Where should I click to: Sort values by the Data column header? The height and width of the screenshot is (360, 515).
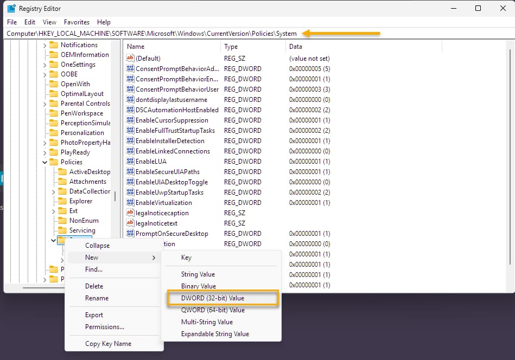tap(364, 47)
